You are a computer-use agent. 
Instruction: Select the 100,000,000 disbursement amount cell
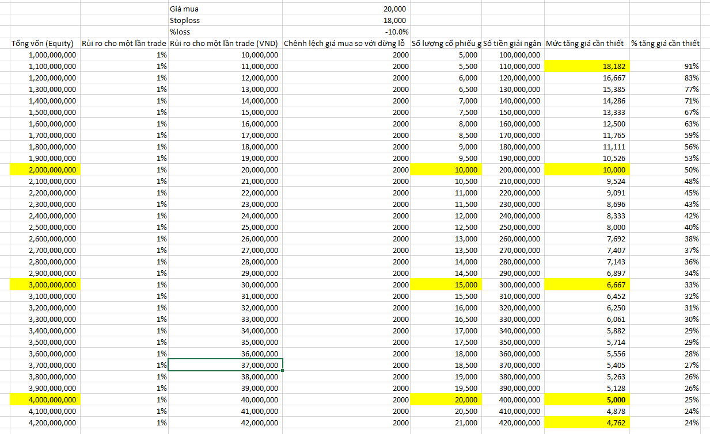coord(512,55)
